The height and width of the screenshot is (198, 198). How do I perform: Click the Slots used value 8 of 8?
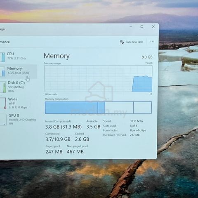point(134,126)
